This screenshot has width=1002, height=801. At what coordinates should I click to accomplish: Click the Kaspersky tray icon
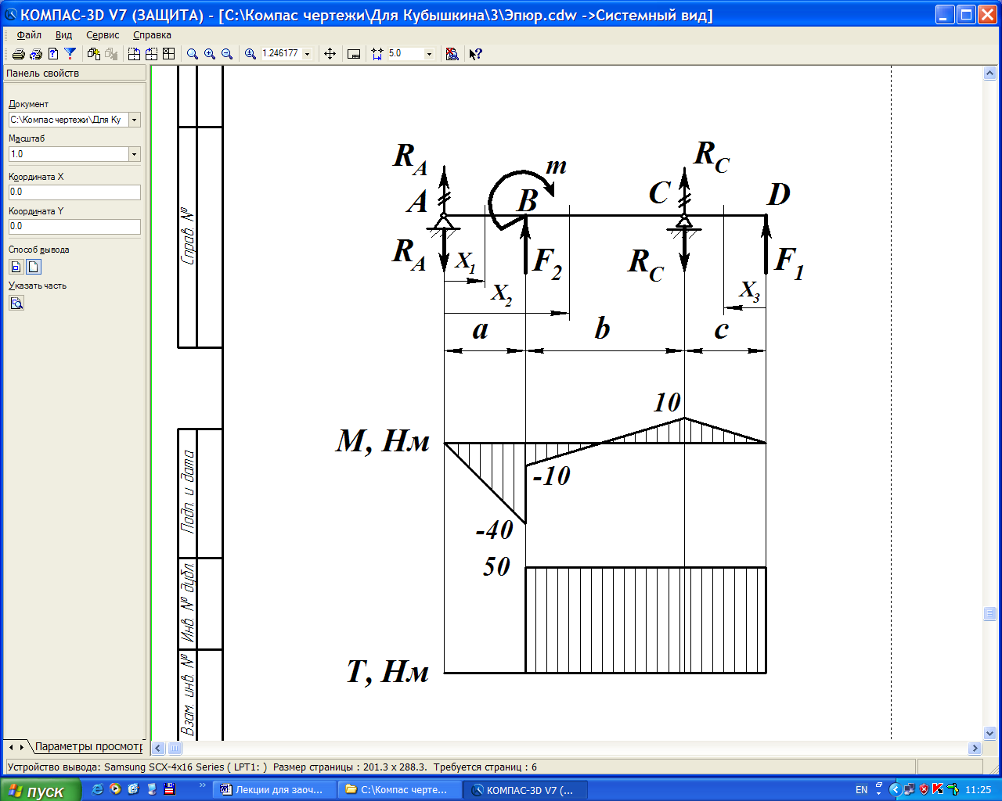(x=938, y=789)
